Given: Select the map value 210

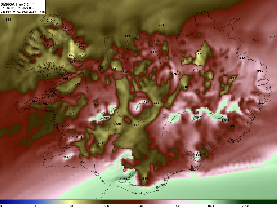Looking at the screenshot, I should (50, 21).
